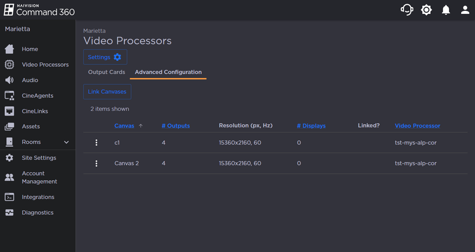
Task: Sort by the Video Processor column header
Action: (418, 126)
